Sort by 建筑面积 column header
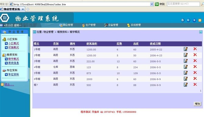This screenshot has height=117, width=204. [x=92, y=44]
